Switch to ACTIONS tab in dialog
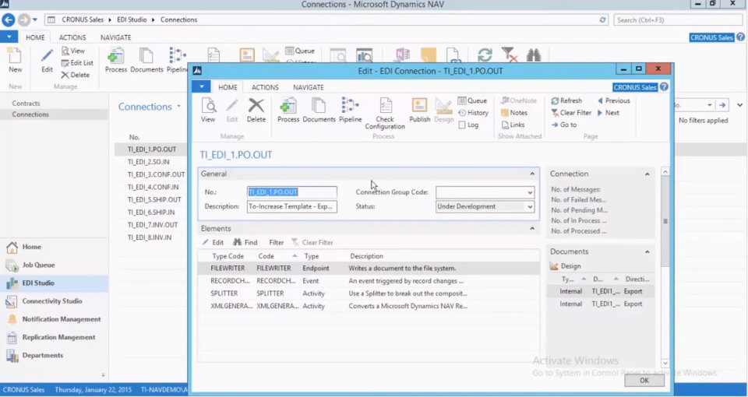748x397 pixels. coord(265,87)
